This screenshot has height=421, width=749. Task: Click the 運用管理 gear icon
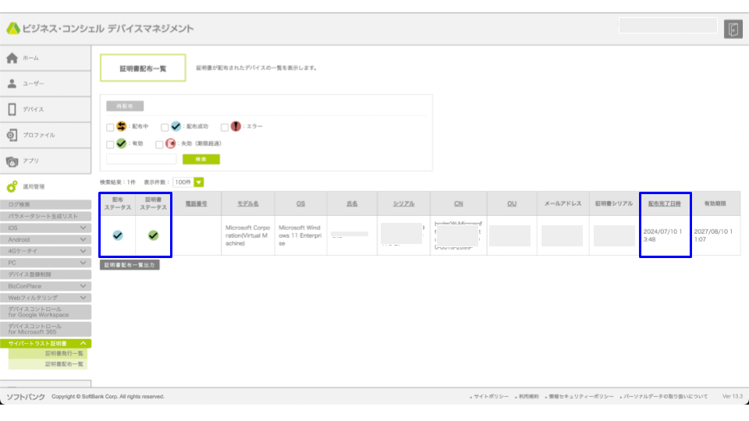(x=12, y=186)
